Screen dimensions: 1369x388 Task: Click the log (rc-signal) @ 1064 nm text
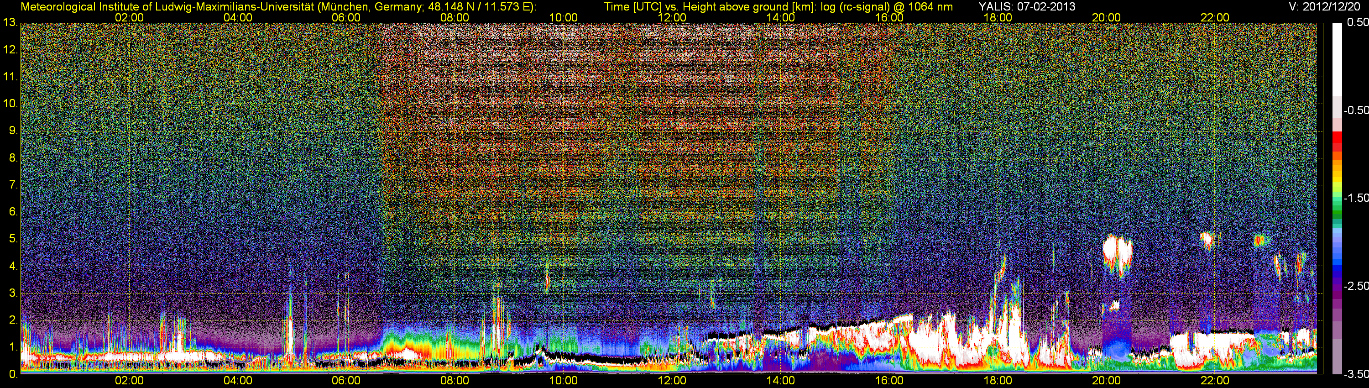click(887, 7)
